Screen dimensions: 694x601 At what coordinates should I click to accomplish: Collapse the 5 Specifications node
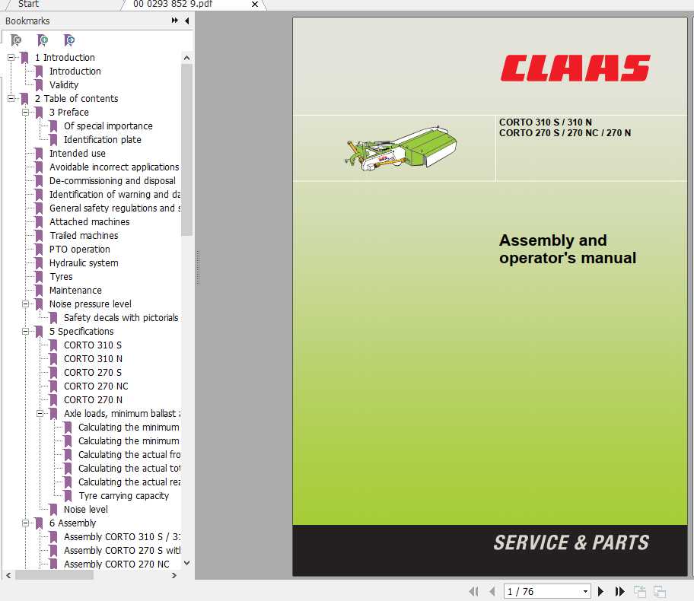point(26,332)
